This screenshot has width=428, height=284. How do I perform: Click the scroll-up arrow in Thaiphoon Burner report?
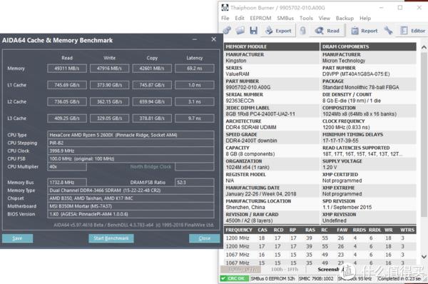click(x=424, y=48)
